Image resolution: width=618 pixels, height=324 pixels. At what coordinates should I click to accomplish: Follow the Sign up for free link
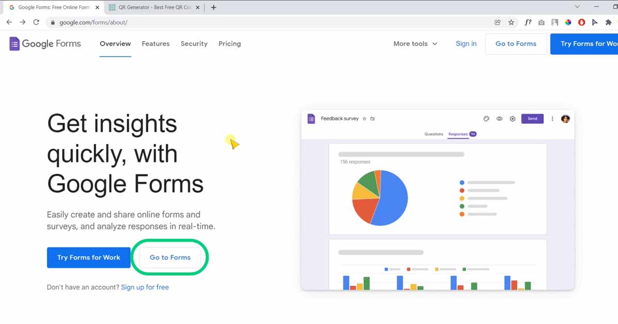tap(145, 287)
